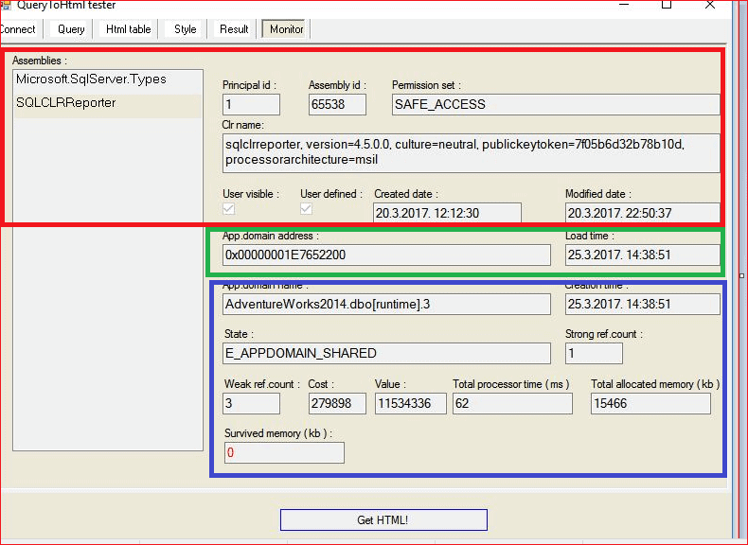Click the Survived memory field
Image resolution: width=748 pixels, height=545 pixels.
click(x=284, y=452)
